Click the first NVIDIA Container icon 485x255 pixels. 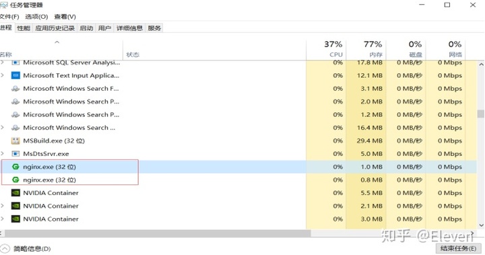(15, 193)
